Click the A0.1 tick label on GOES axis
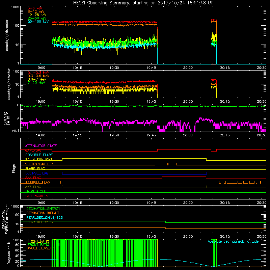 tap(16, 131)
